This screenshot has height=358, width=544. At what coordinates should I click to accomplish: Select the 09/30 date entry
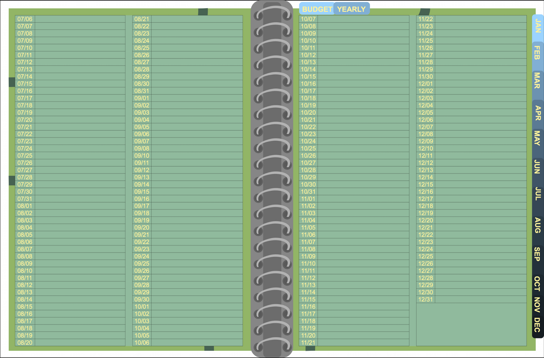(142, 299)
